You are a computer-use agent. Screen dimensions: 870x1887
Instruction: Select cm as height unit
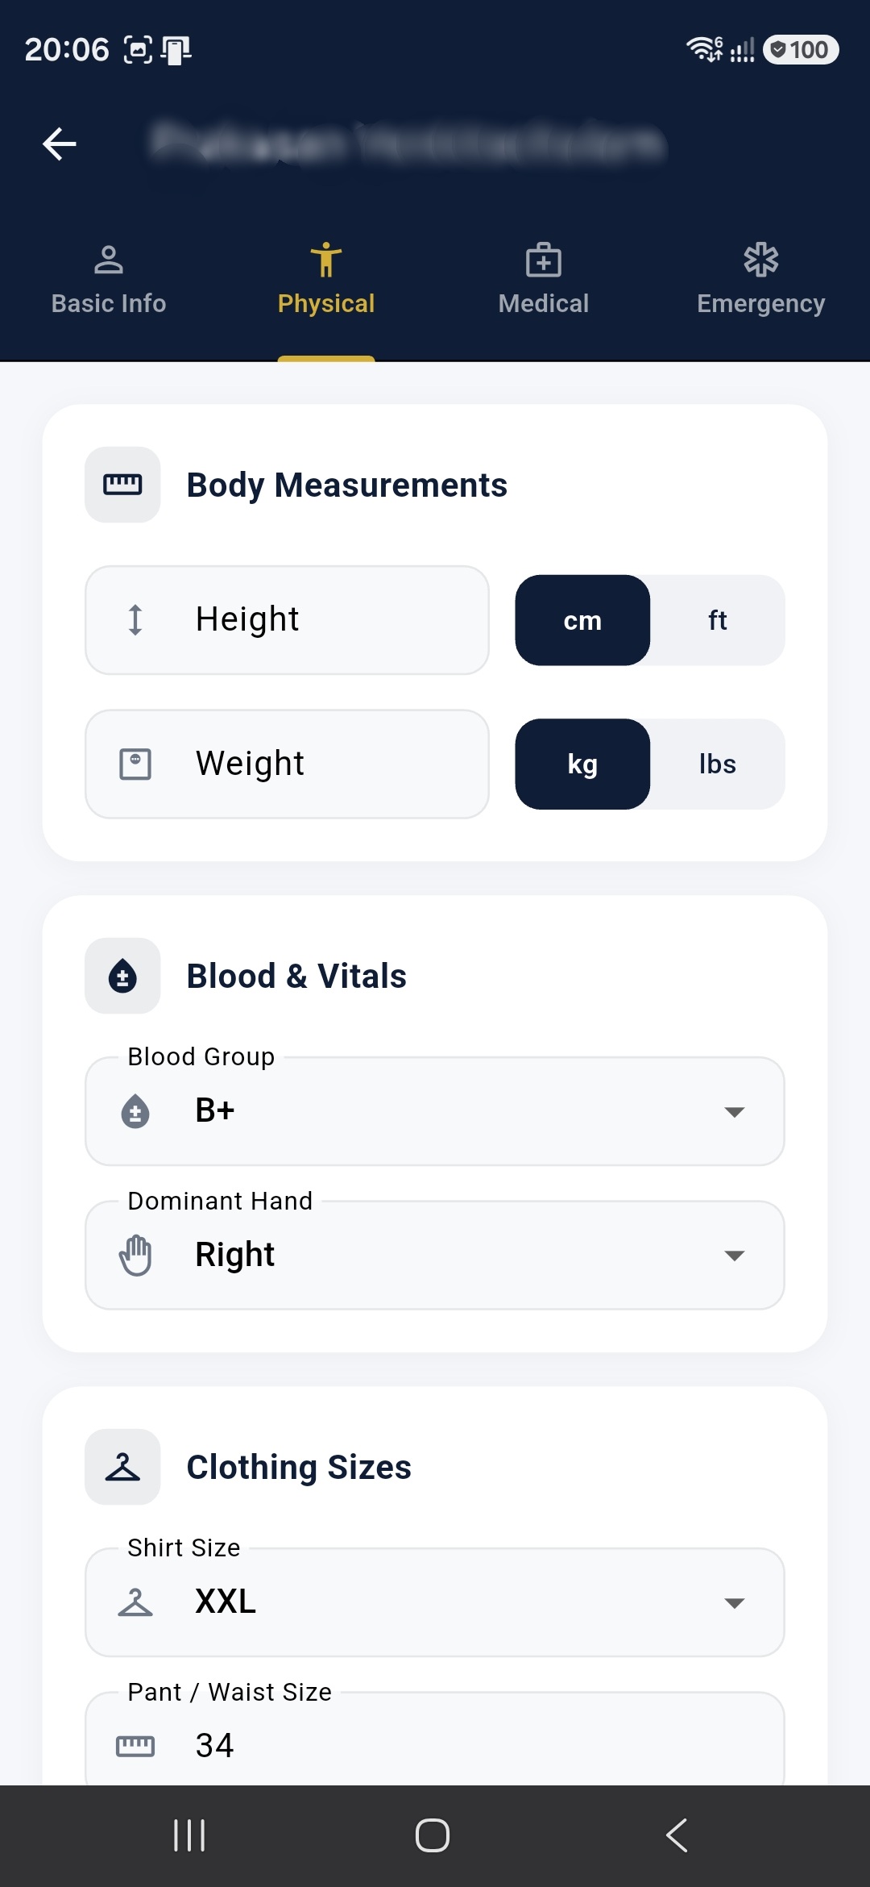coord(582,620)
